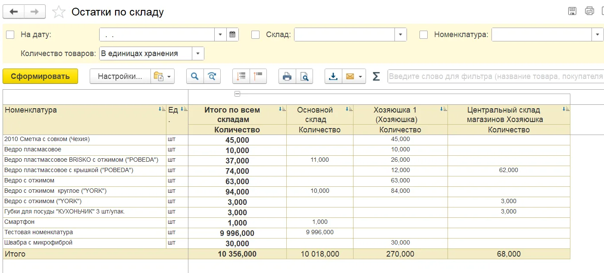Image resolution: width=604 pixels, height=273 pixels.
Task: Click the floppy disk save icon
Action: click(572, 11)
